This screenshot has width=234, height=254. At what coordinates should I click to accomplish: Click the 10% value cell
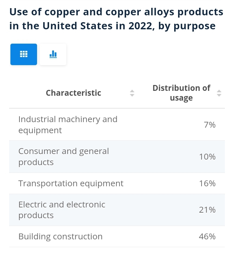[207, 157]
